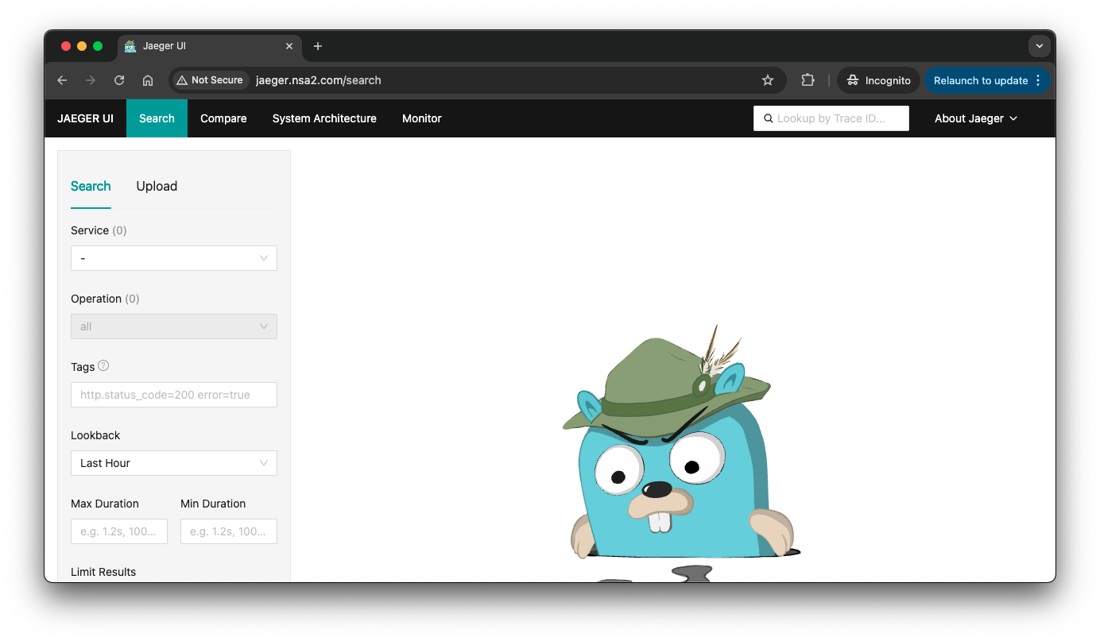
Task: Click the trace lookup magnifier icon
Action: (768, 118)
